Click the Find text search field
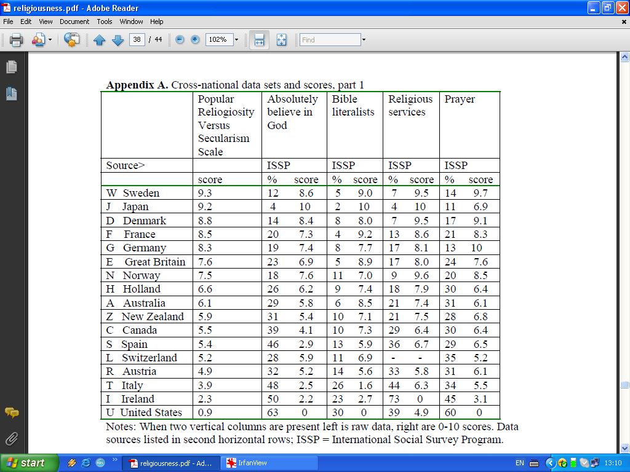630x472 pixels. tap(330, 40)
